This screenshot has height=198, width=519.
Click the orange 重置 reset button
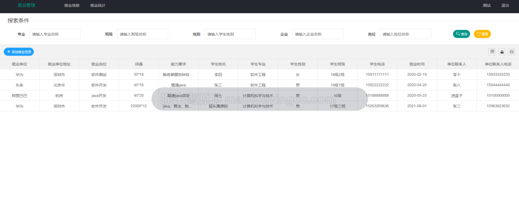click(x=483, y=34)
